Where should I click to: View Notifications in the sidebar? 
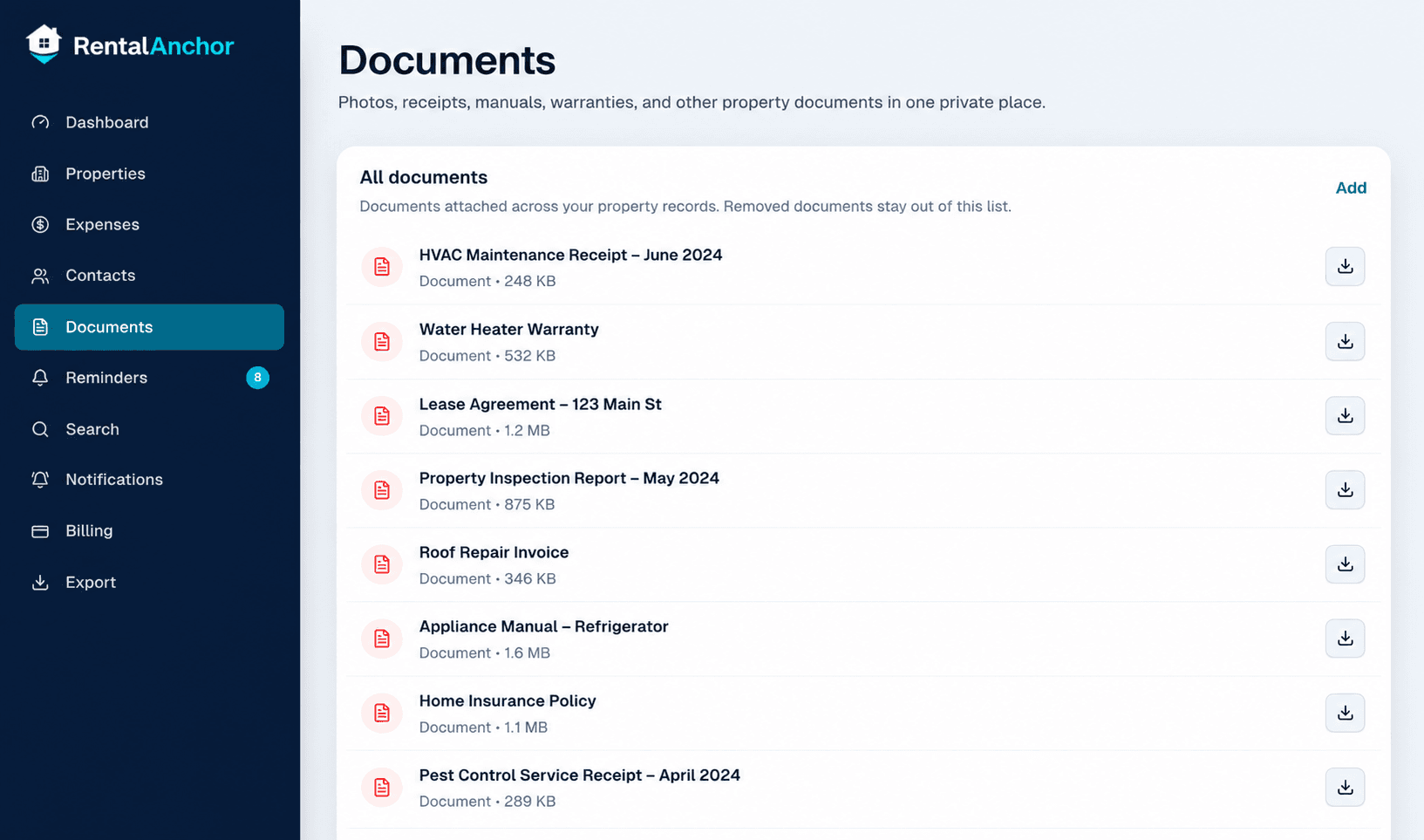[x=149, y=480]
